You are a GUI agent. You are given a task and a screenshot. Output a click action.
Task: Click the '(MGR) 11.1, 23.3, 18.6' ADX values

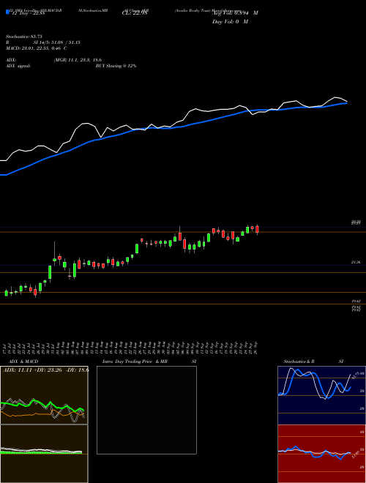pyautogui.click(x=78, y=60)
